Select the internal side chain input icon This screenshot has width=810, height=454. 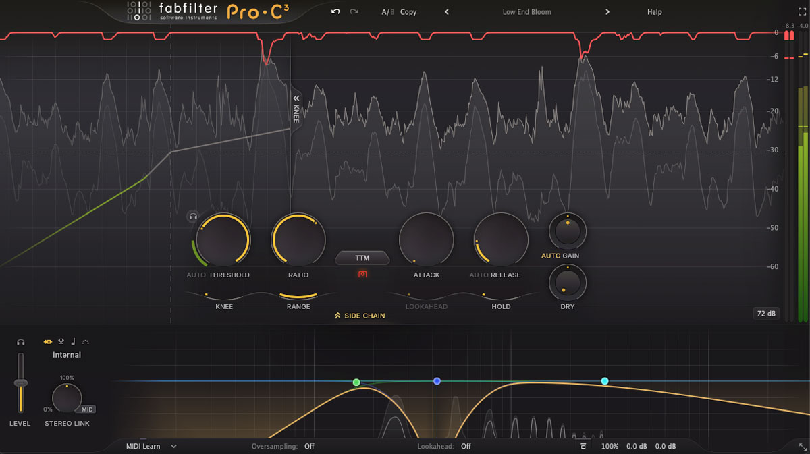(x=48, y=342)
